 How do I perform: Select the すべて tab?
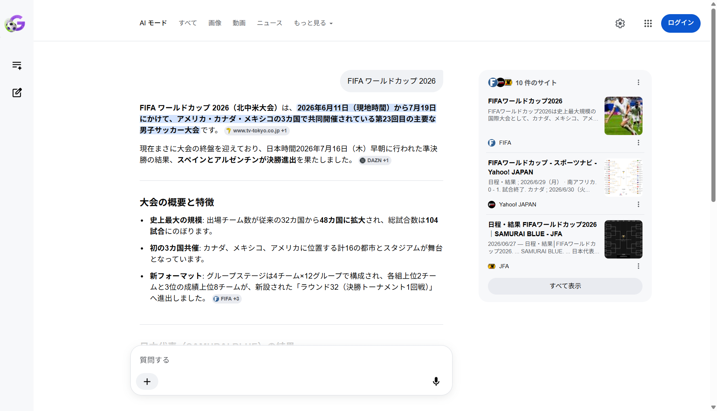188,23
